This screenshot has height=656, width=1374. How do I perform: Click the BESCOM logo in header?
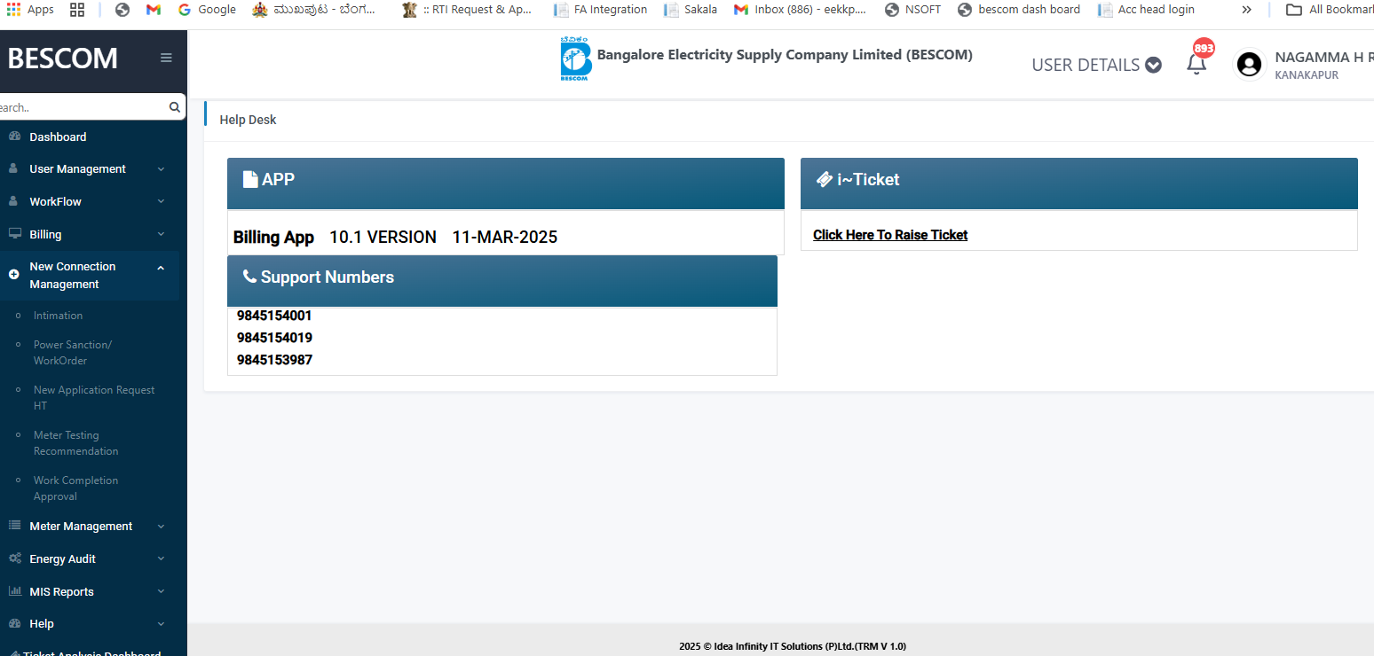575,59
